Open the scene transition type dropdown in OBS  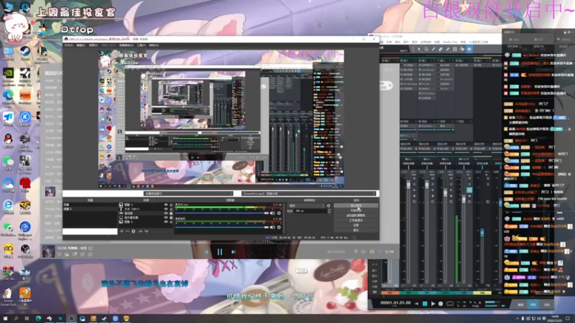click(x=306, y=206)
